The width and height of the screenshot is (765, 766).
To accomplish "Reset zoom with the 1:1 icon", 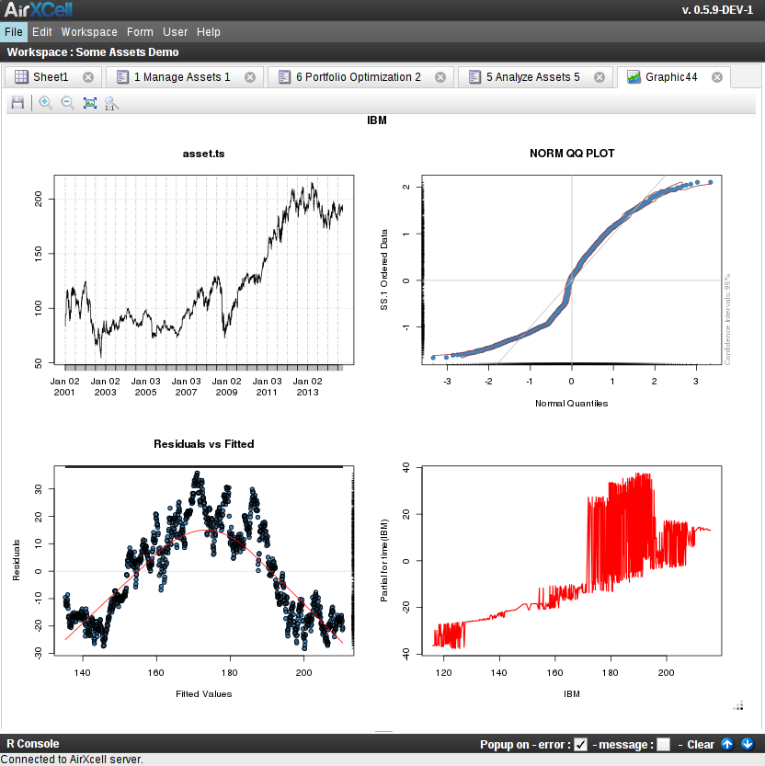I will point(111,104).
